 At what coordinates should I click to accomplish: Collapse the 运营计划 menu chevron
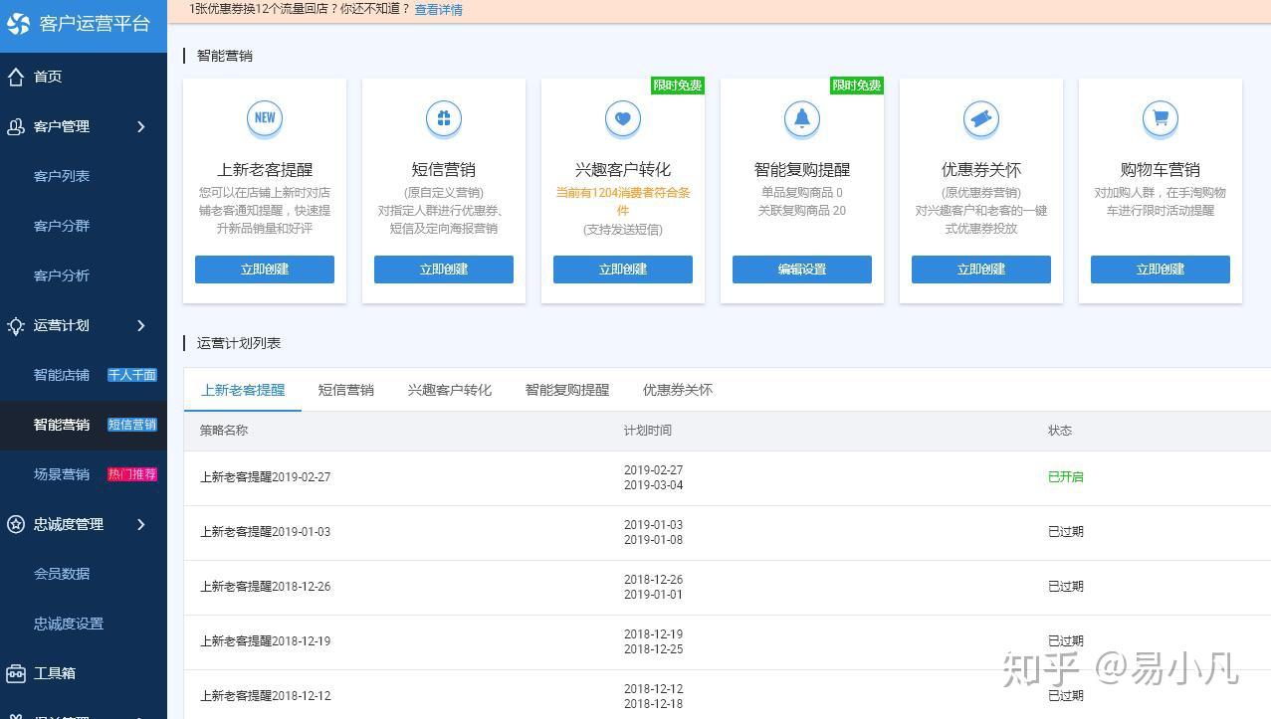141,325
